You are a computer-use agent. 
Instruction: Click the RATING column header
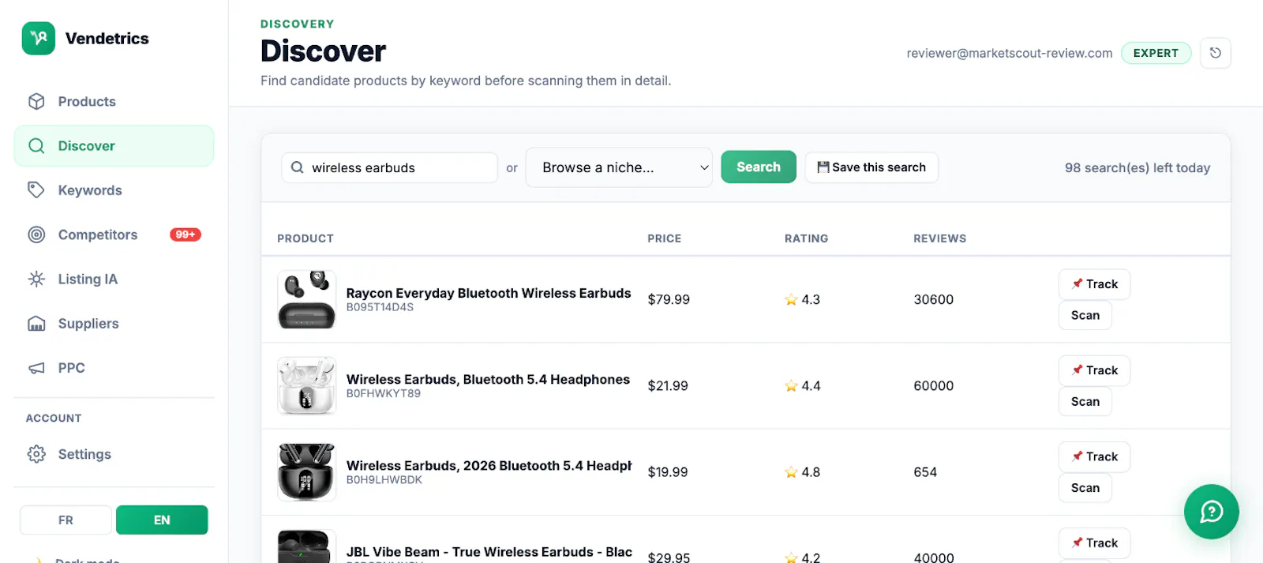coord(807,238)
